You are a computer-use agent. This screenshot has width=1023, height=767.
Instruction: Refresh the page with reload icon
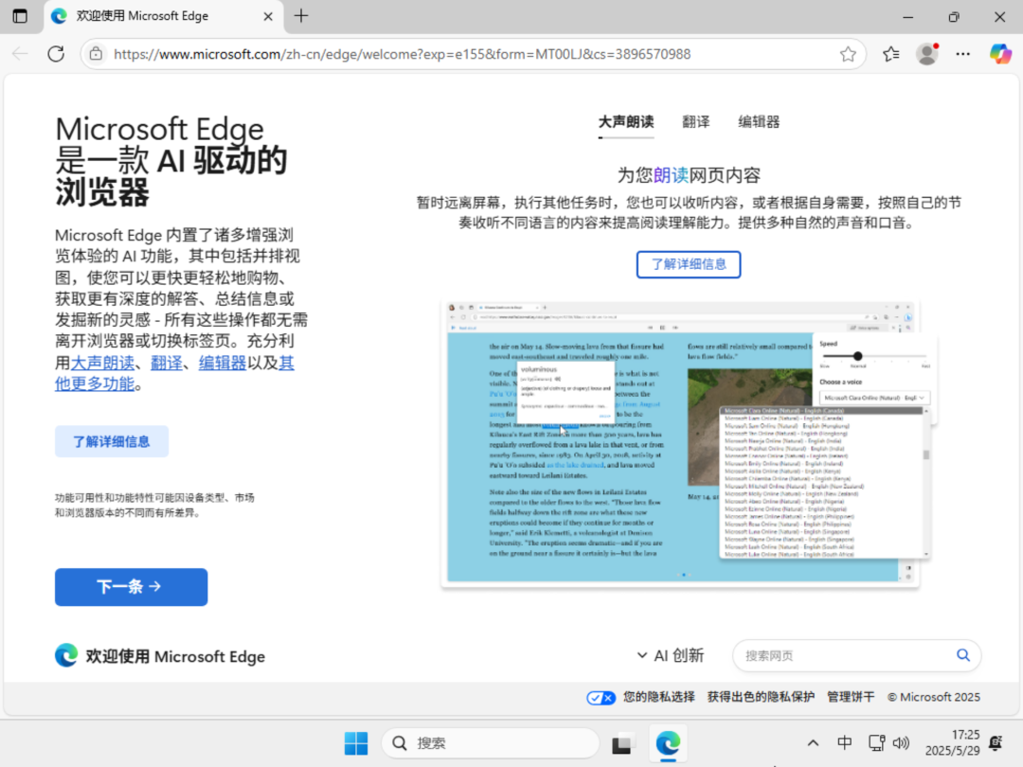point(56,54)
